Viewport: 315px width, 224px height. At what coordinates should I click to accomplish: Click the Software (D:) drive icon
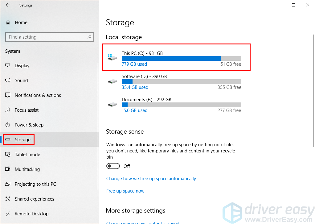112,81
